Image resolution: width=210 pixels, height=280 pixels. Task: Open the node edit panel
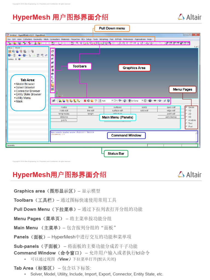pyautogui.click(x=64, y=110)
